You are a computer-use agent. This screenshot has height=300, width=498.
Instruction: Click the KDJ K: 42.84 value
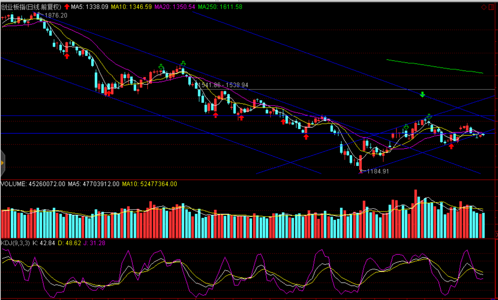tap(43, 243)
